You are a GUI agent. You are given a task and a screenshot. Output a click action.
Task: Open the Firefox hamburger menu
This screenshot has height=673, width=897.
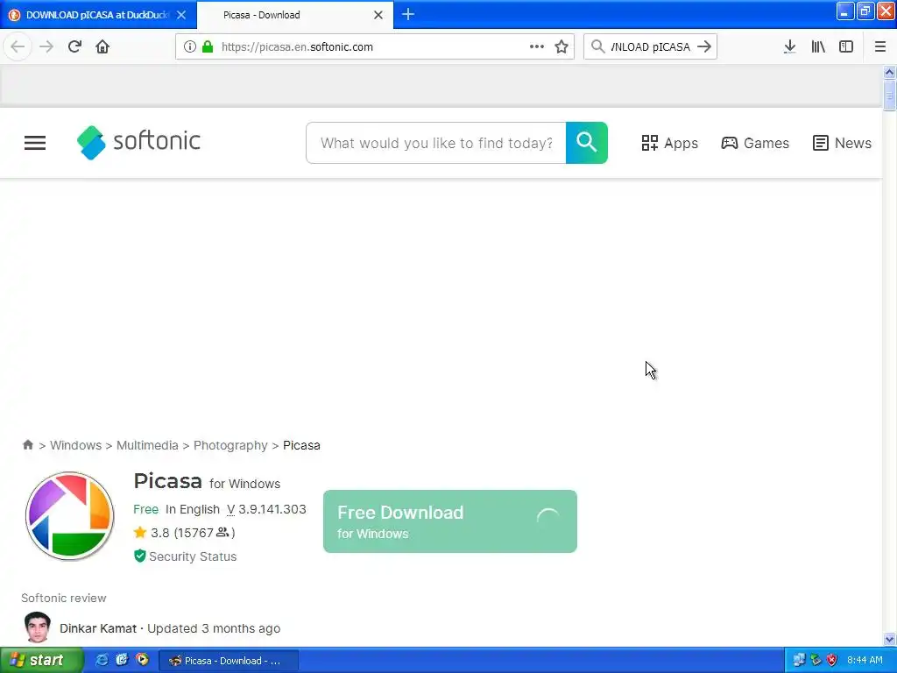tap(880, 46)
